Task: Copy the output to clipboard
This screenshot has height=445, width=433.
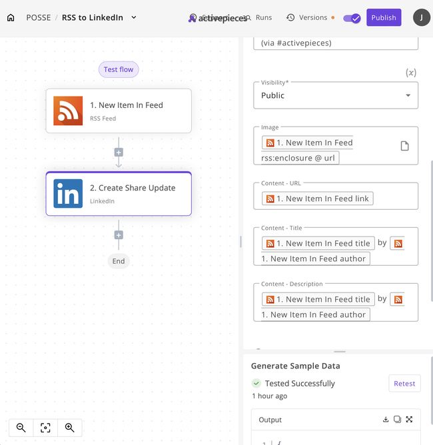Action: click(397, 420)
